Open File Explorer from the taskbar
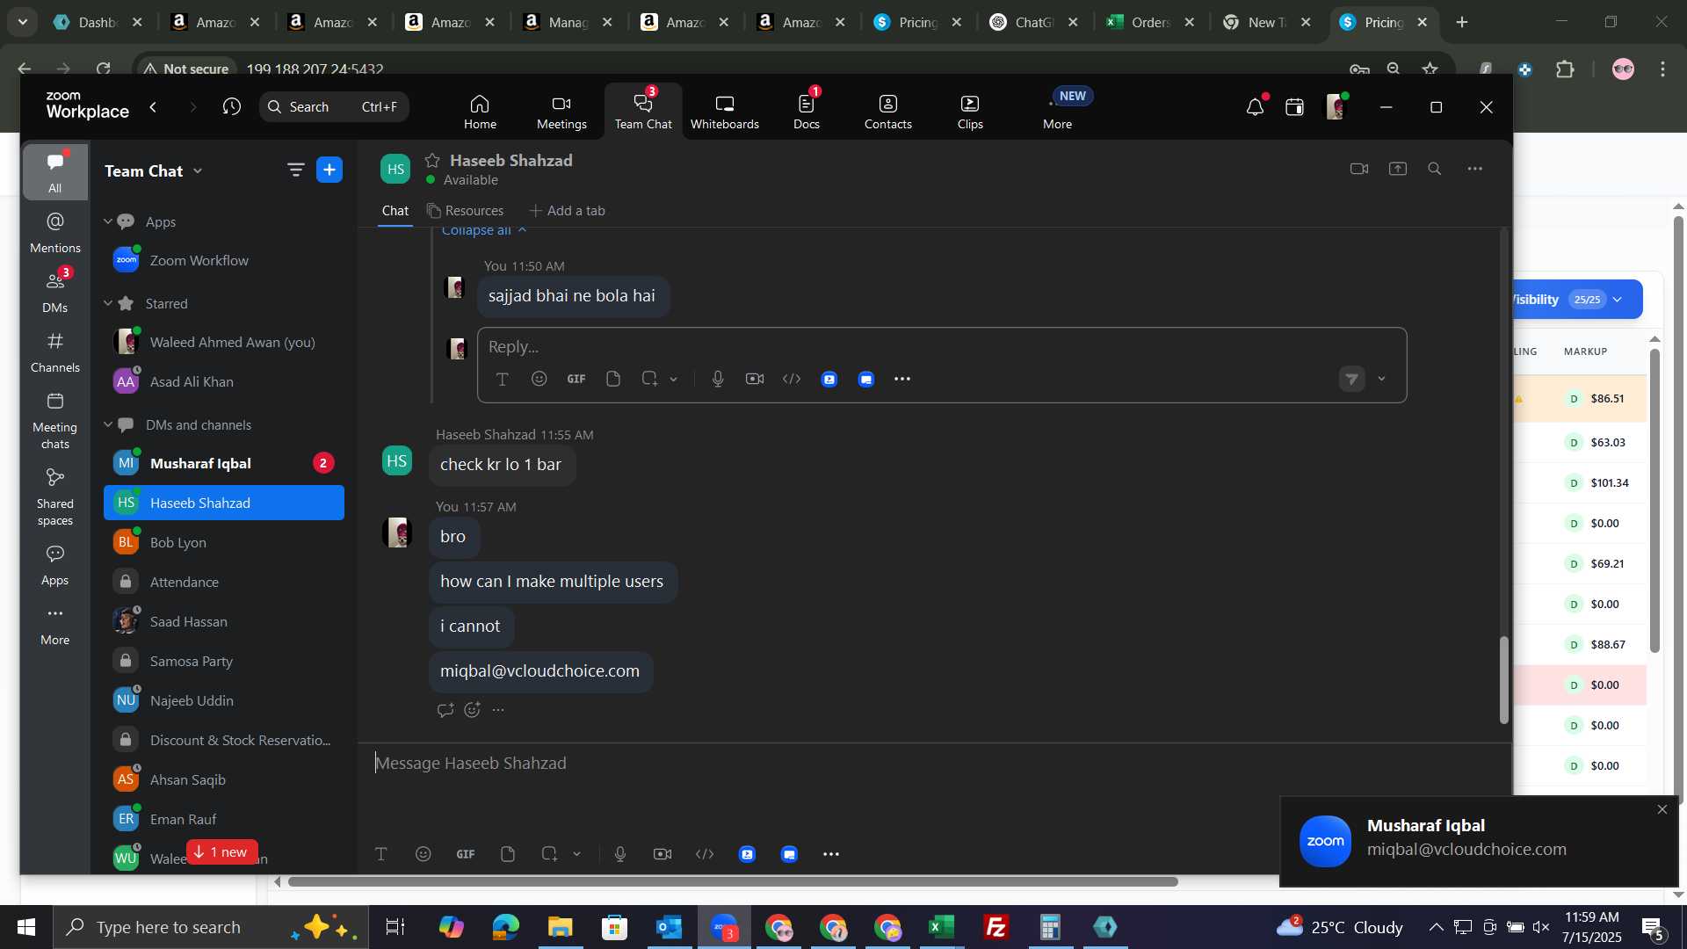Screen dimensions: 1687x949 point(560,927)
